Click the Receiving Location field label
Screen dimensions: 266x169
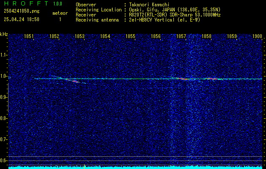[x=99, y=10]
